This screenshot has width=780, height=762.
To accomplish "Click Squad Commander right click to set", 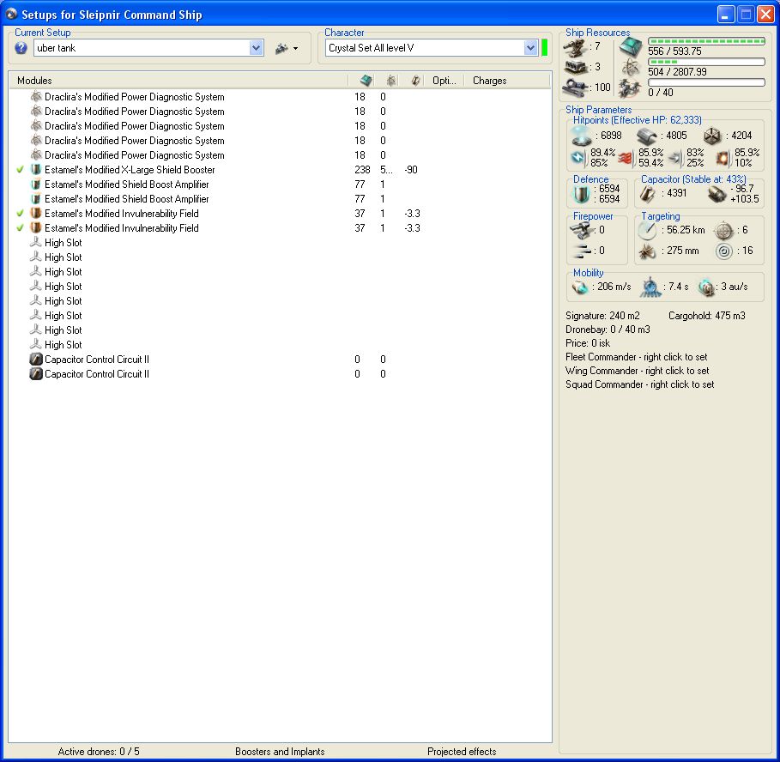I will point(640,384).
